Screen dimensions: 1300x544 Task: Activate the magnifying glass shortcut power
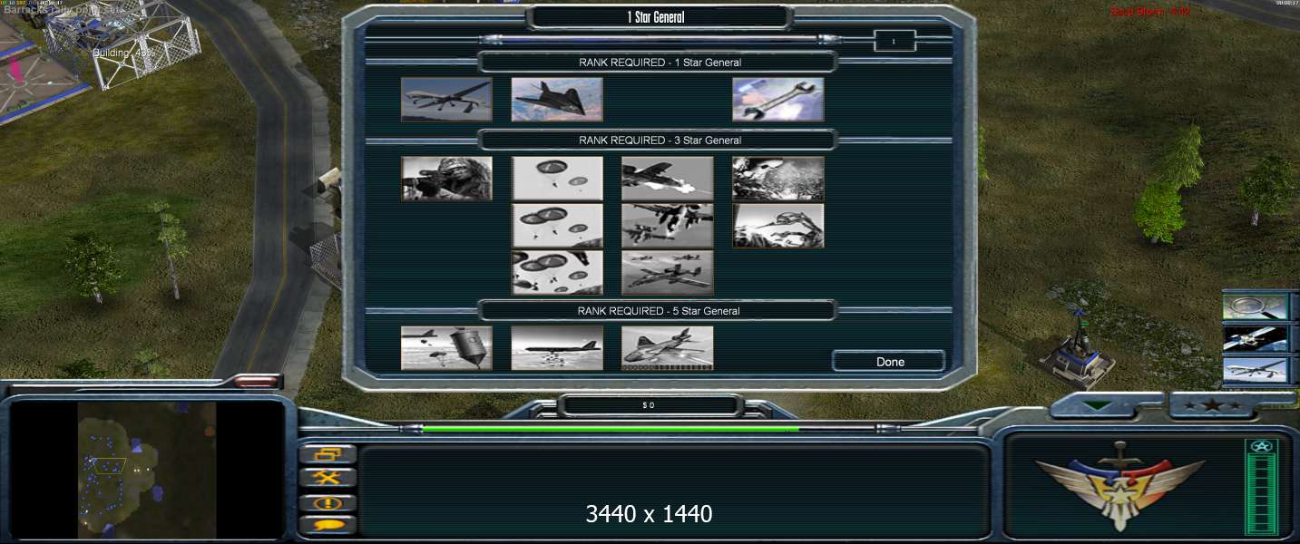pos(1256,307)
